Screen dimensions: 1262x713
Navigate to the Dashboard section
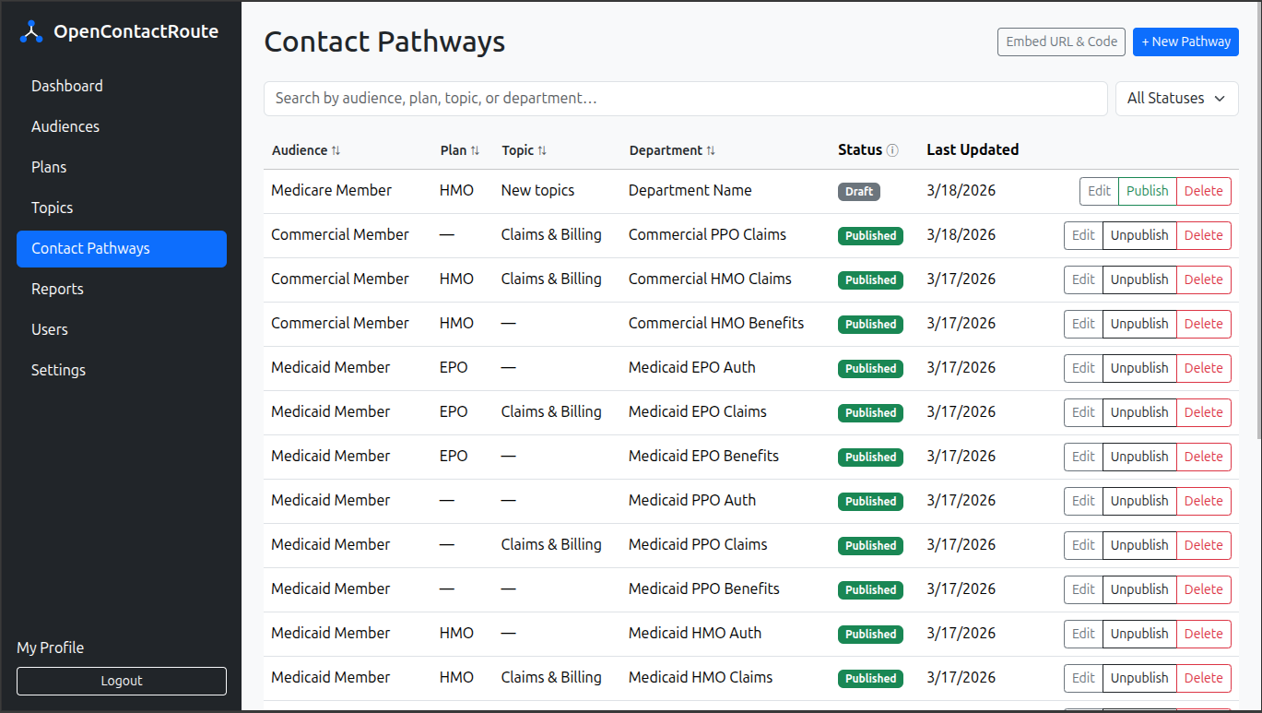[66, 86]
